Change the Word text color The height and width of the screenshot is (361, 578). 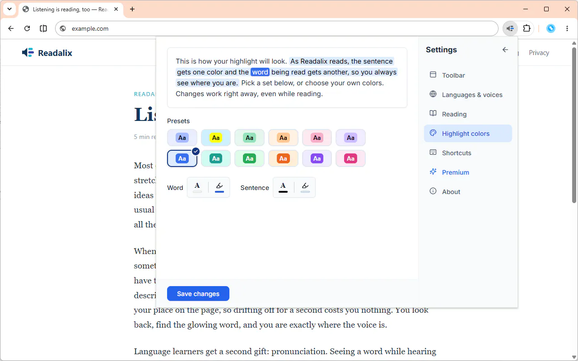pos(197,187)
